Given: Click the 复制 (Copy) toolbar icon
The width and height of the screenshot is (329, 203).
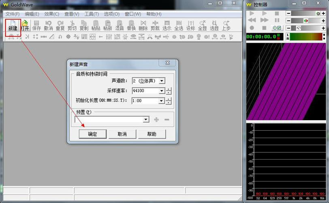Looking at the screenshot, I should pyautogui.click(x=84, y=25).
